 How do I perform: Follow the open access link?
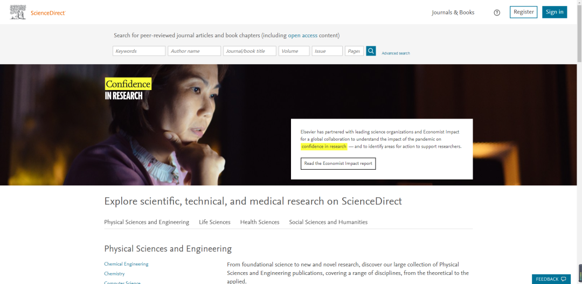point(302,36)
